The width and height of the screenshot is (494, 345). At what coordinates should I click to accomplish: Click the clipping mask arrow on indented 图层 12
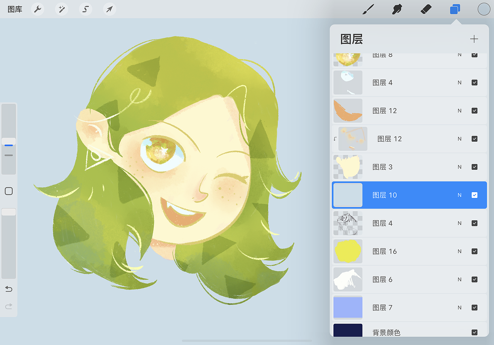click(x=335, y=139)
